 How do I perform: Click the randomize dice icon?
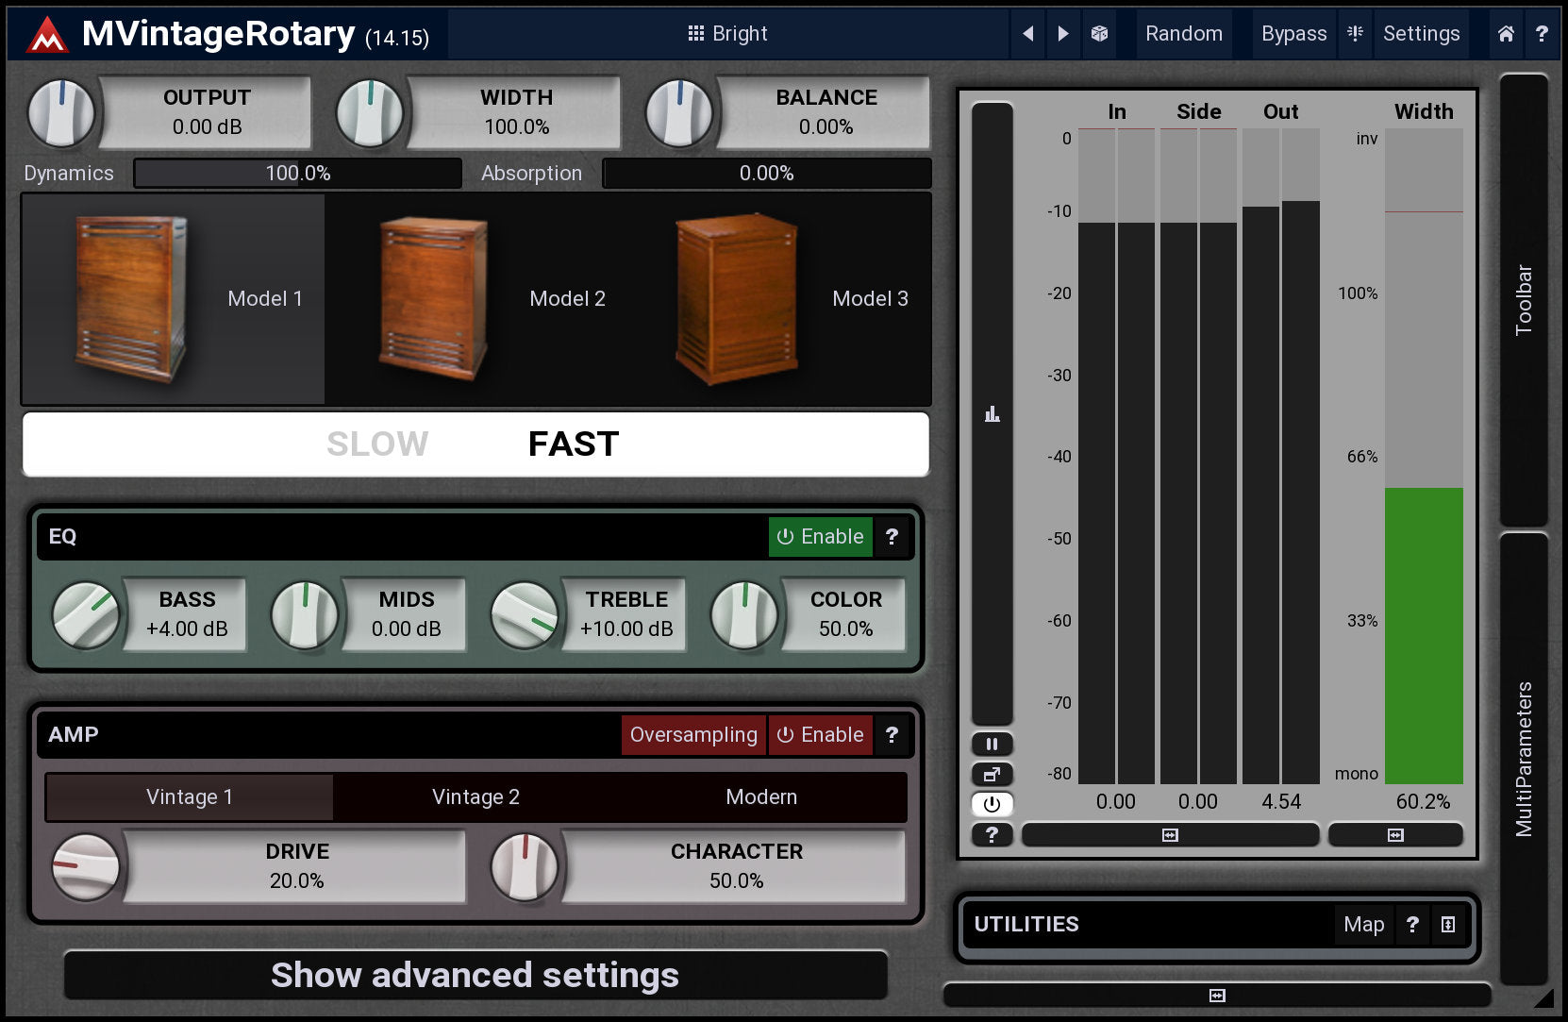click(1099, 34)
